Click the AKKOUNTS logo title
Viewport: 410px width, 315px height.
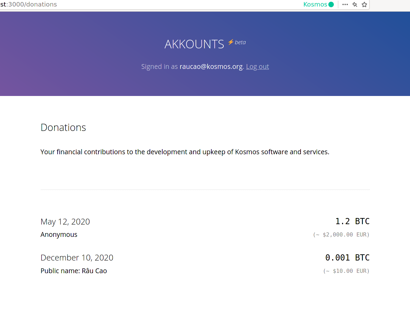[x=194, y=44]
